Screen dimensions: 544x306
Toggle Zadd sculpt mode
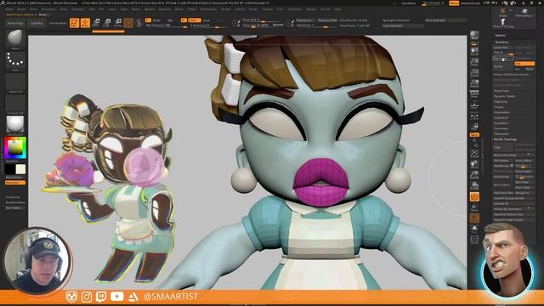tap(194, 20)
